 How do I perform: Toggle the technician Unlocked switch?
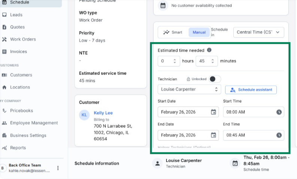click(215, 79)
